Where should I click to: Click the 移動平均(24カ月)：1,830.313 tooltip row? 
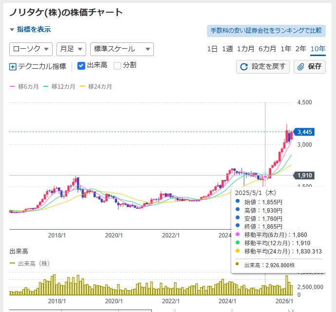coord(279,251)
